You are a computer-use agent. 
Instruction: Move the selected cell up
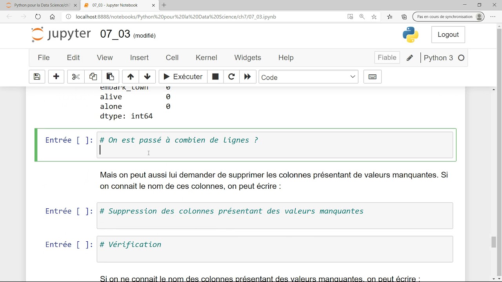coord(131,77)
